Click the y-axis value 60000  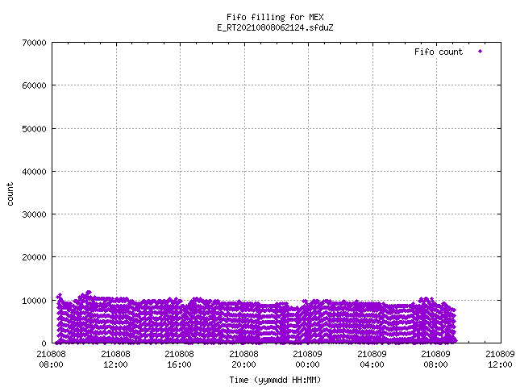pyautogui.click(x=34, y=85)
